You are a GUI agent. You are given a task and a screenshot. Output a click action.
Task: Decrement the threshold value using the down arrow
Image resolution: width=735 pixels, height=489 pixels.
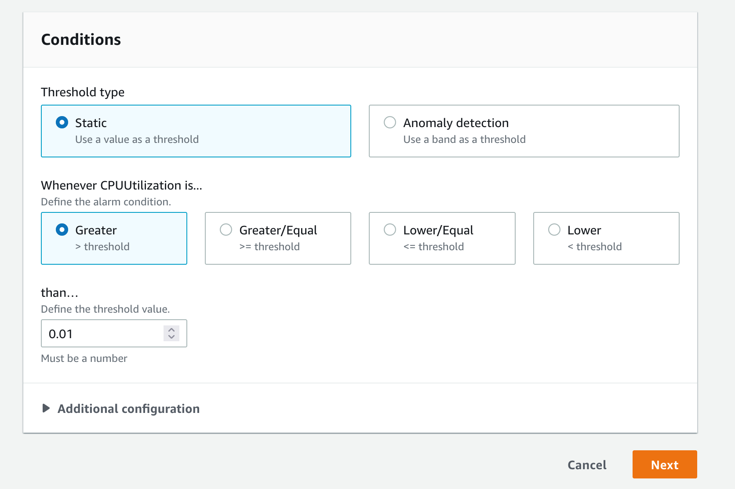coord(171,337)
